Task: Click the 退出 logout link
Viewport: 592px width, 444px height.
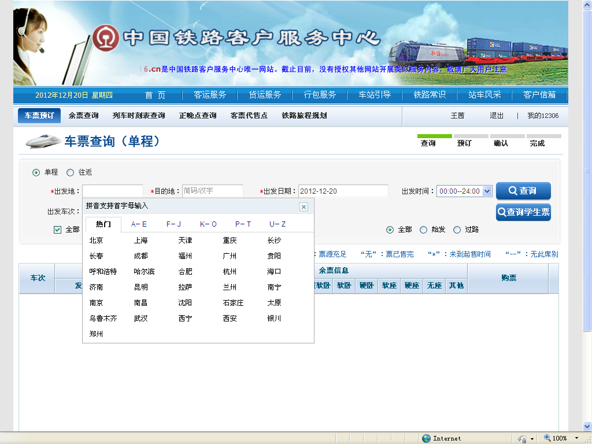Action: (x=497, y=116)
